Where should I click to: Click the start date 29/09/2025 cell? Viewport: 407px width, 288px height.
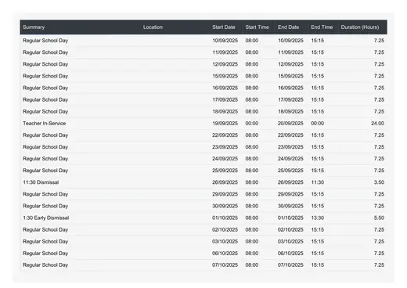click(225, 194)
